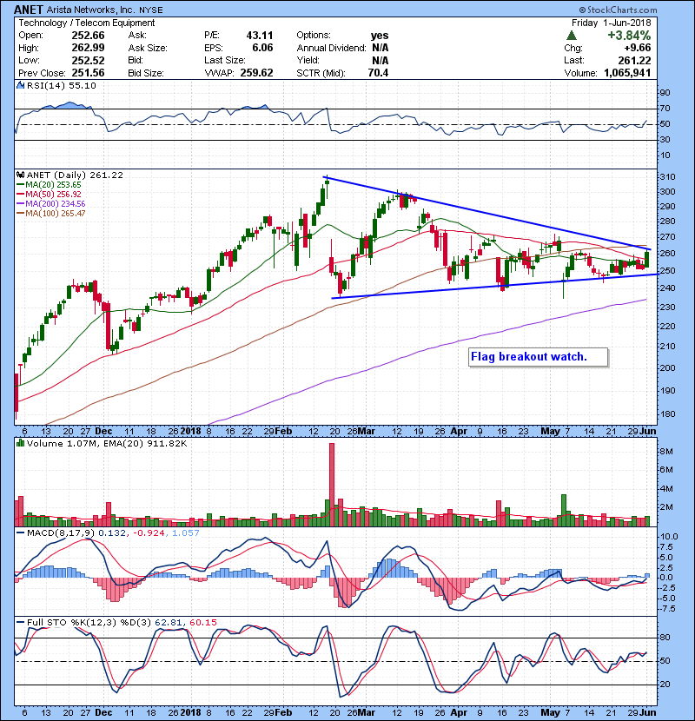Viewport: 695px width, 721px height.
Task: Click the Volume value 1,065,941
Action: (x=627, y=73)
